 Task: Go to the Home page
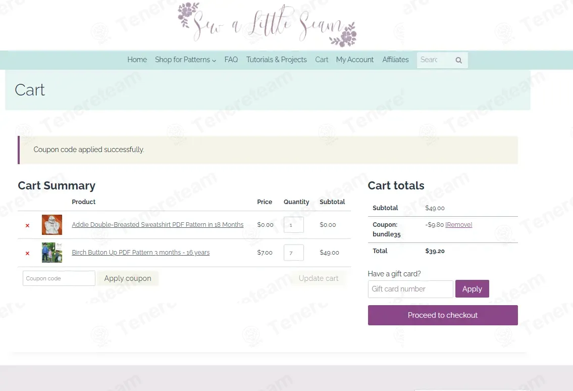pyautogui.click(x=137, y=60)
